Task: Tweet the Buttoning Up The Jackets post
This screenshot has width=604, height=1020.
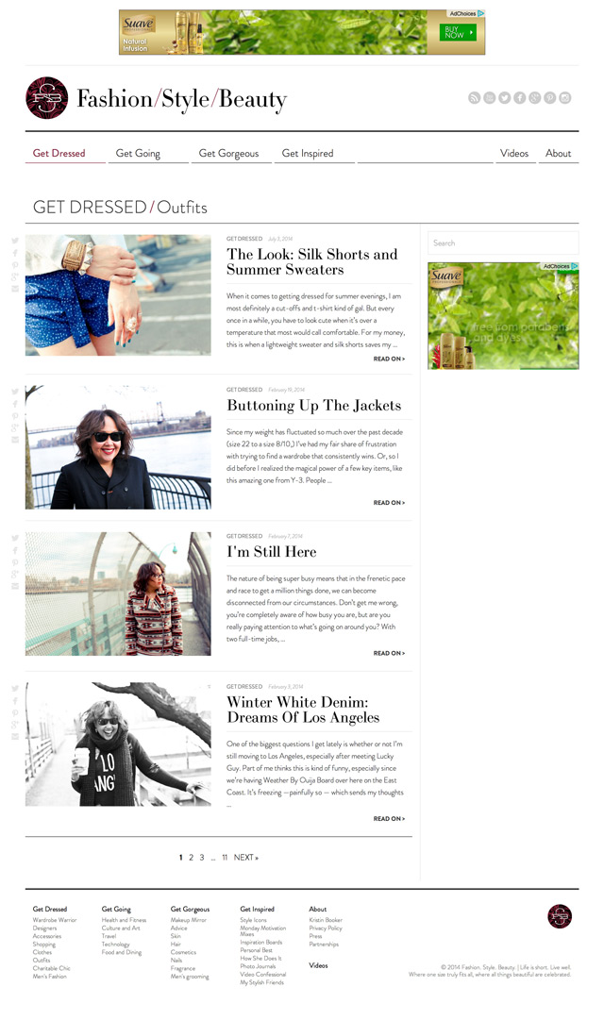Action: (x=15, y=392)
